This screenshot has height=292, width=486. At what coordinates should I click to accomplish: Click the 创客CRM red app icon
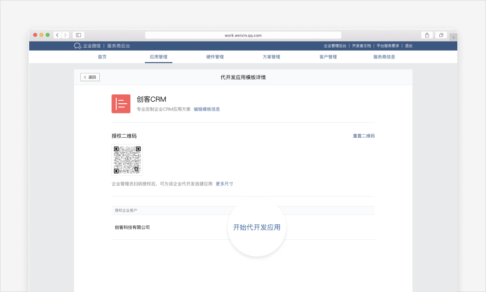(121, 104)
